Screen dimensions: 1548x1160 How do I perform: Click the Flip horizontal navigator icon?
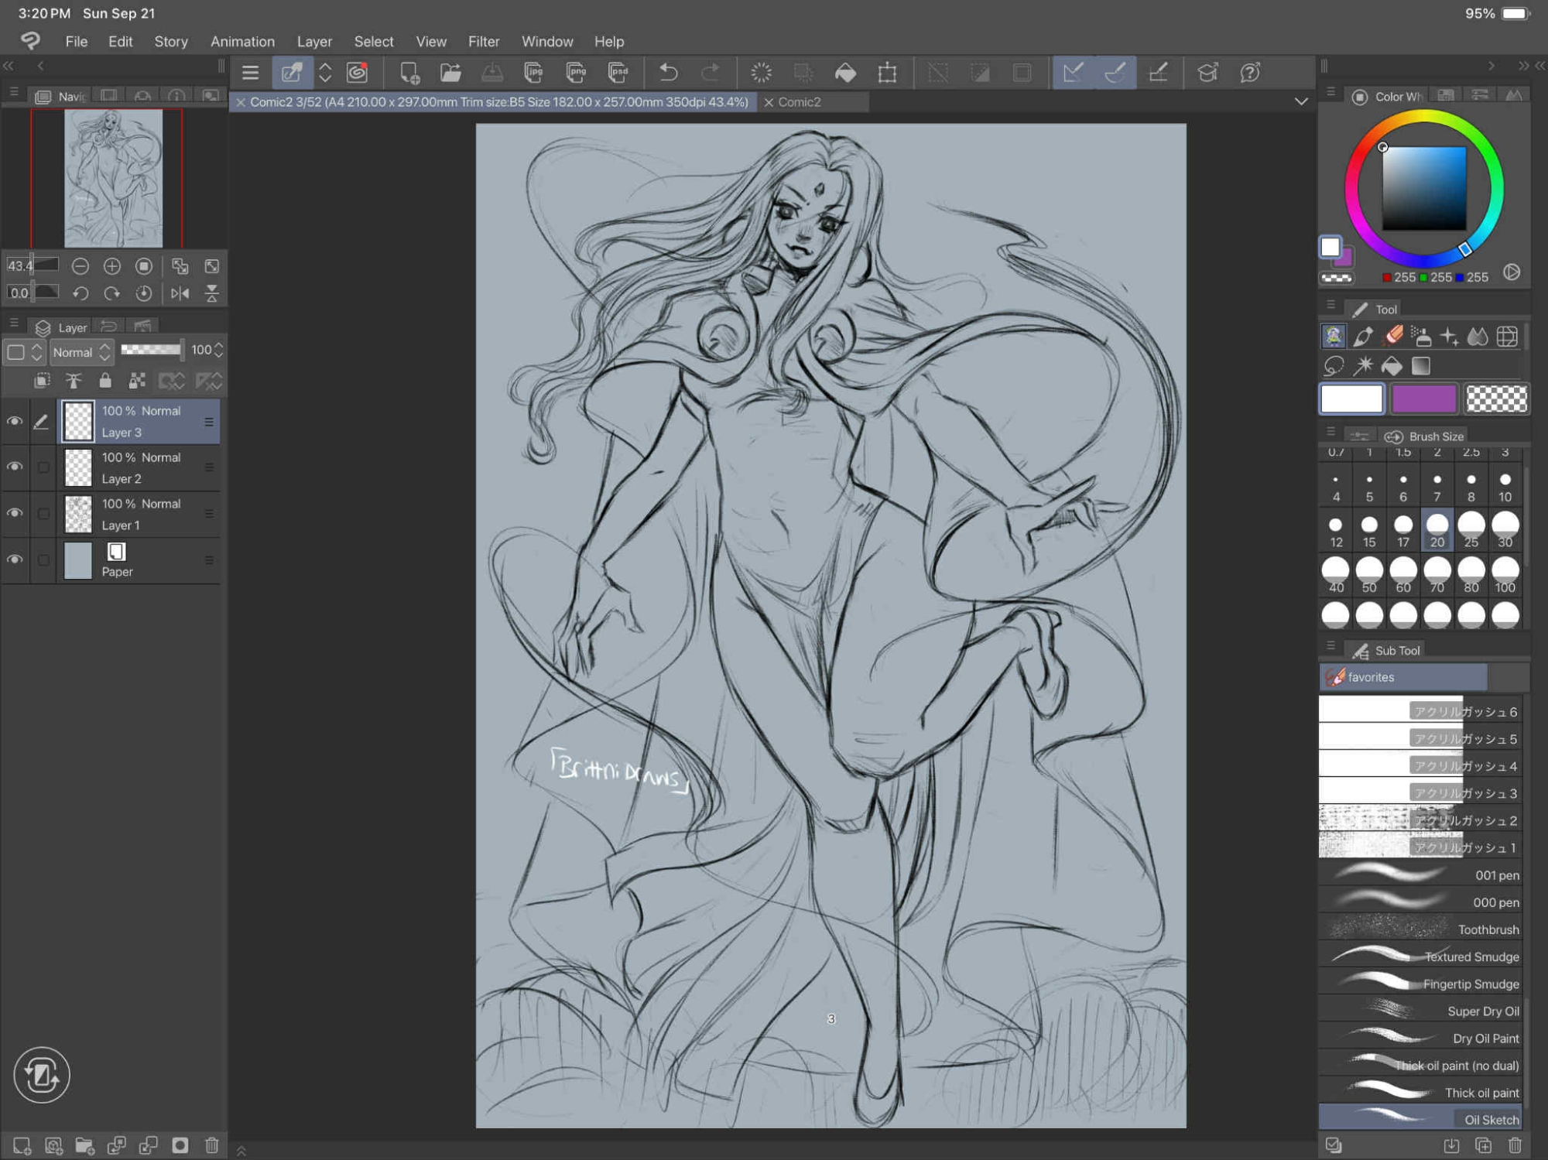(180, 293)
